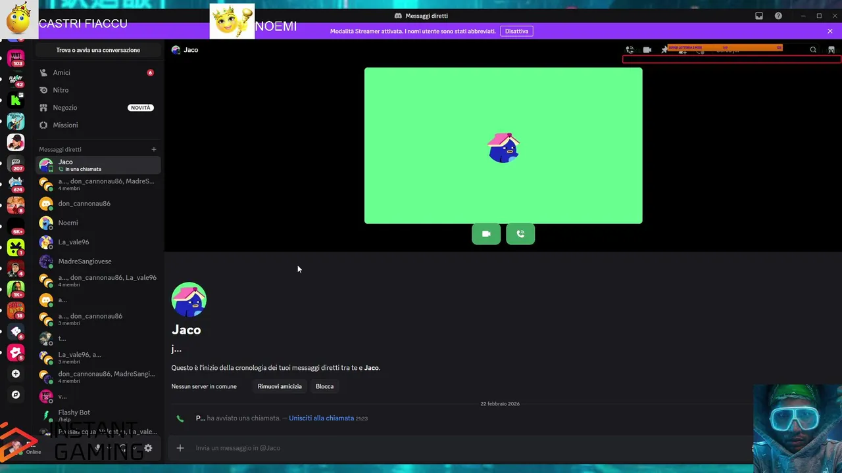Dismiss the Streamer mode banner
Image resolution: width=842 pixels, height=473 pixels.
point(830,31)
